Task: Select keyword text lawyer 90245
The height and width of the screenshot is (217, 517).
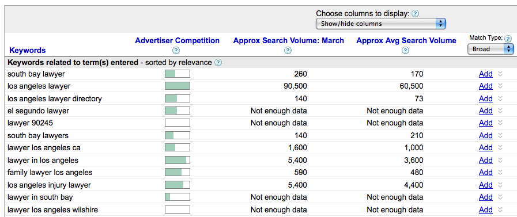Action: 30,123
